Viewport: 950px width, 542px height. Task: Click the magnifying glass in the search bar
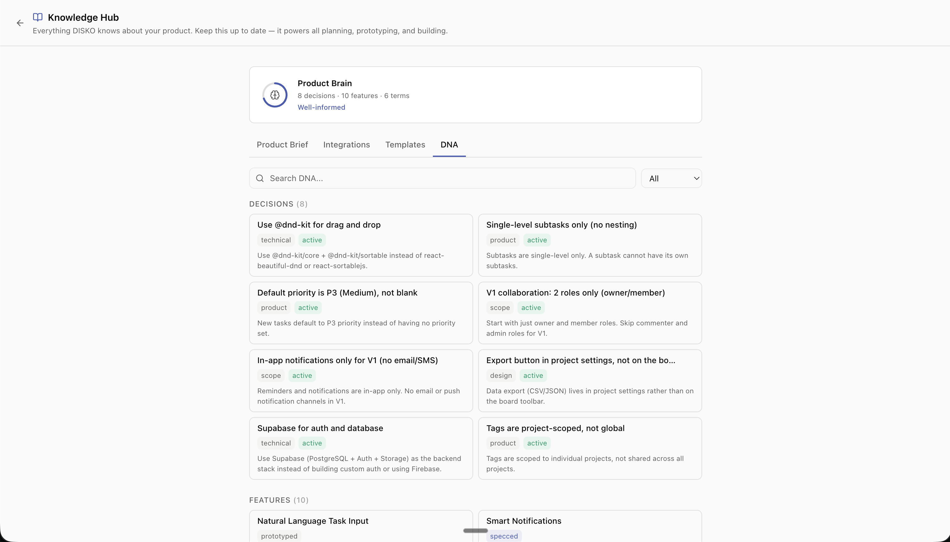[x=260, y=178]
